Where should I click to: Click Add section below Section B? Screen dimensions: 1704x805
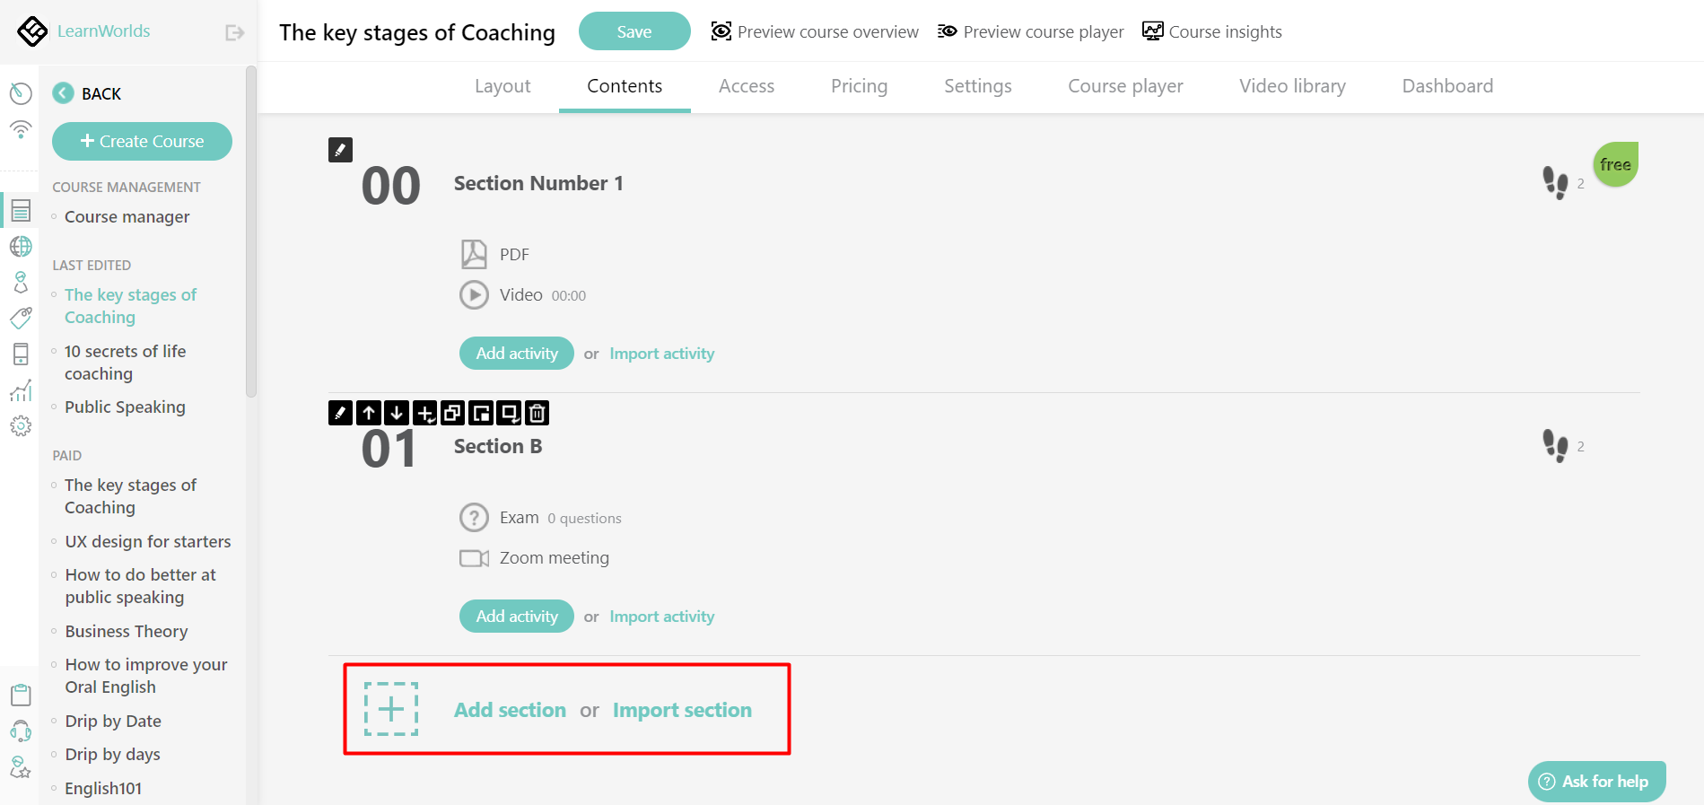point(510,709)
